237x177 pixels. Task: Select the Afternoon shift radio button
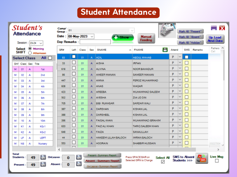click(30, 53)
